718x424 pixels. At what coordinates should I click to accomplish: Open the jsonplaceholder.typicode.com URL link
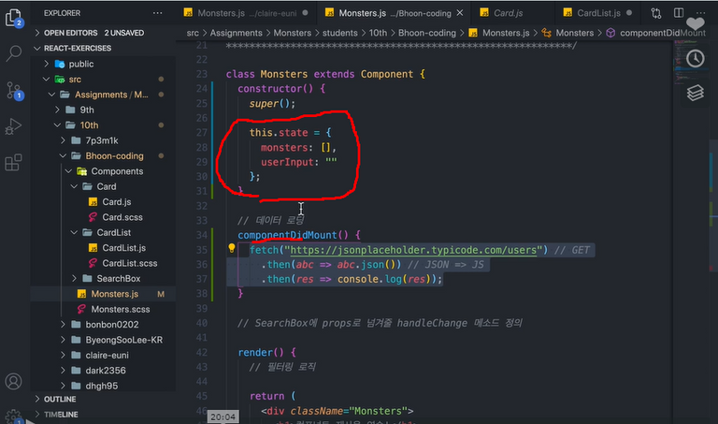(413, 250)
